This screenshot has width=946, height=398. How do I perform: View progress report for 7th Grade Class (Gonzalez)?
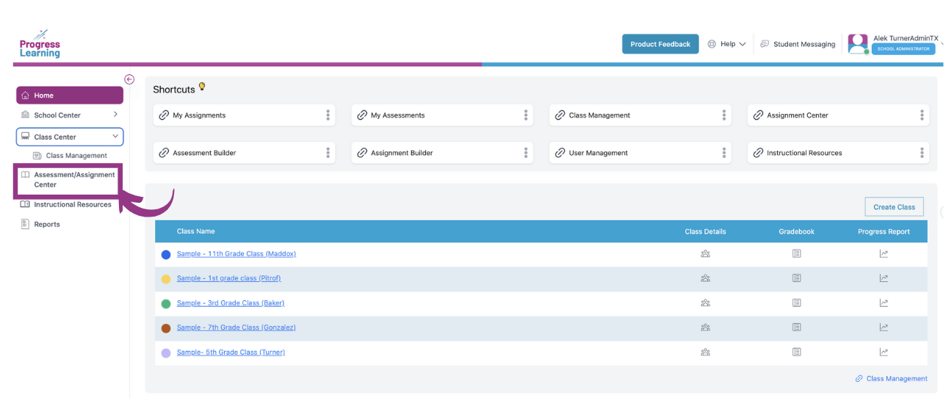click(884, 328)
